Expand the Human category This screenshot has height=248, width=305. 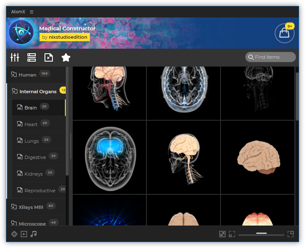point(36,75)
